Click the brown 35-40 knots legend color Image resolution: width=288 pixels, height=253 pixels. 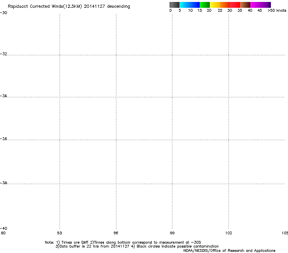tap(245, 5)
